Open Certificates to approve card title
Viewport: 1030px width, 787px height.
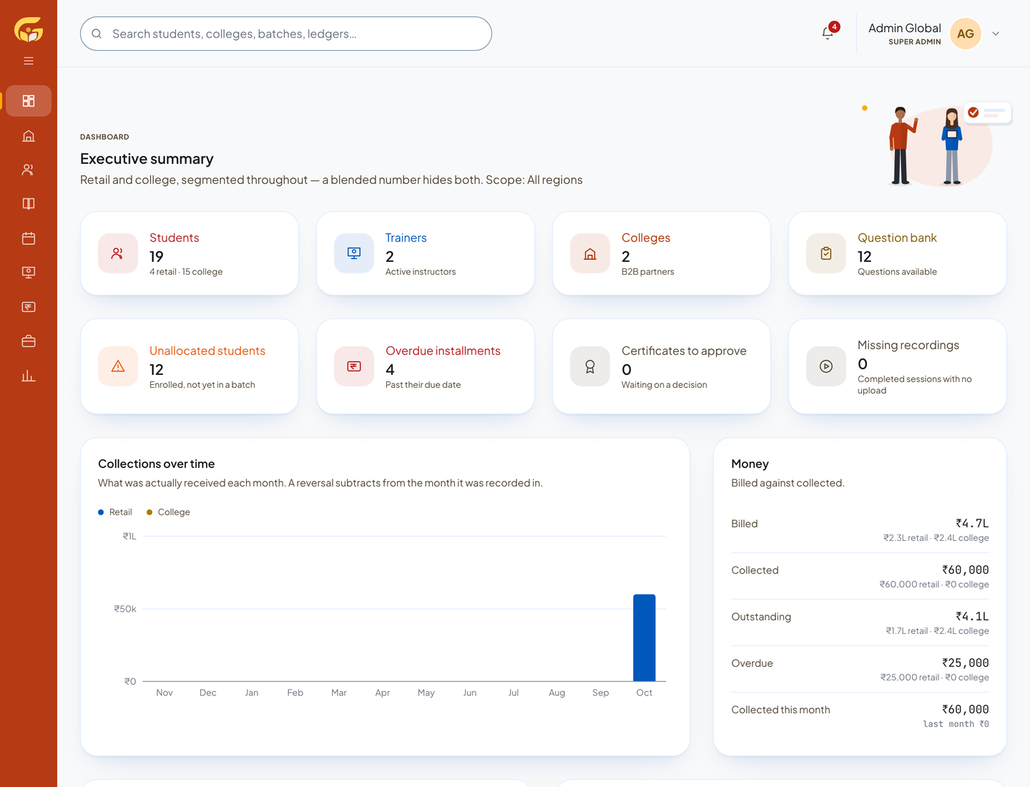point(684,351)
